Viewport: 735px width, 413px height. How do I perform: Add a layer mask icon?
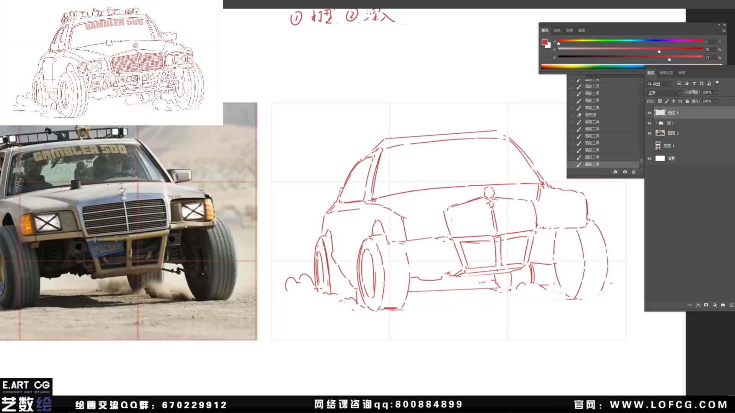tap(706, 305)
